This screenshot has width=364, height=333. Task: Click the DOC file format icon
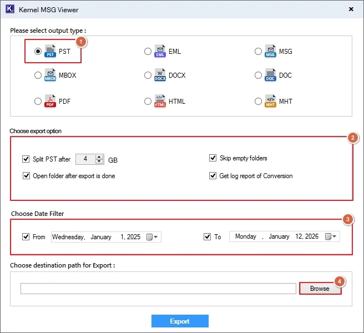click(270, 75)
